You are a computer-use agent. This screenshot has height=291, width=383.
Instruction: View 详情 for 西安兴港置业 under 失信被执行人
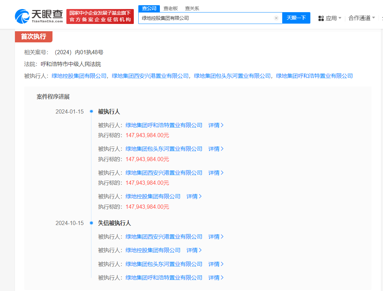click(x=216, y=237)
